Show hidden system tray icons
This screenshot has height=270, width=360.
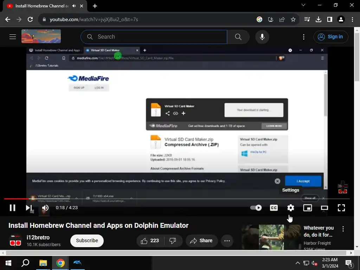coord(297,263)
